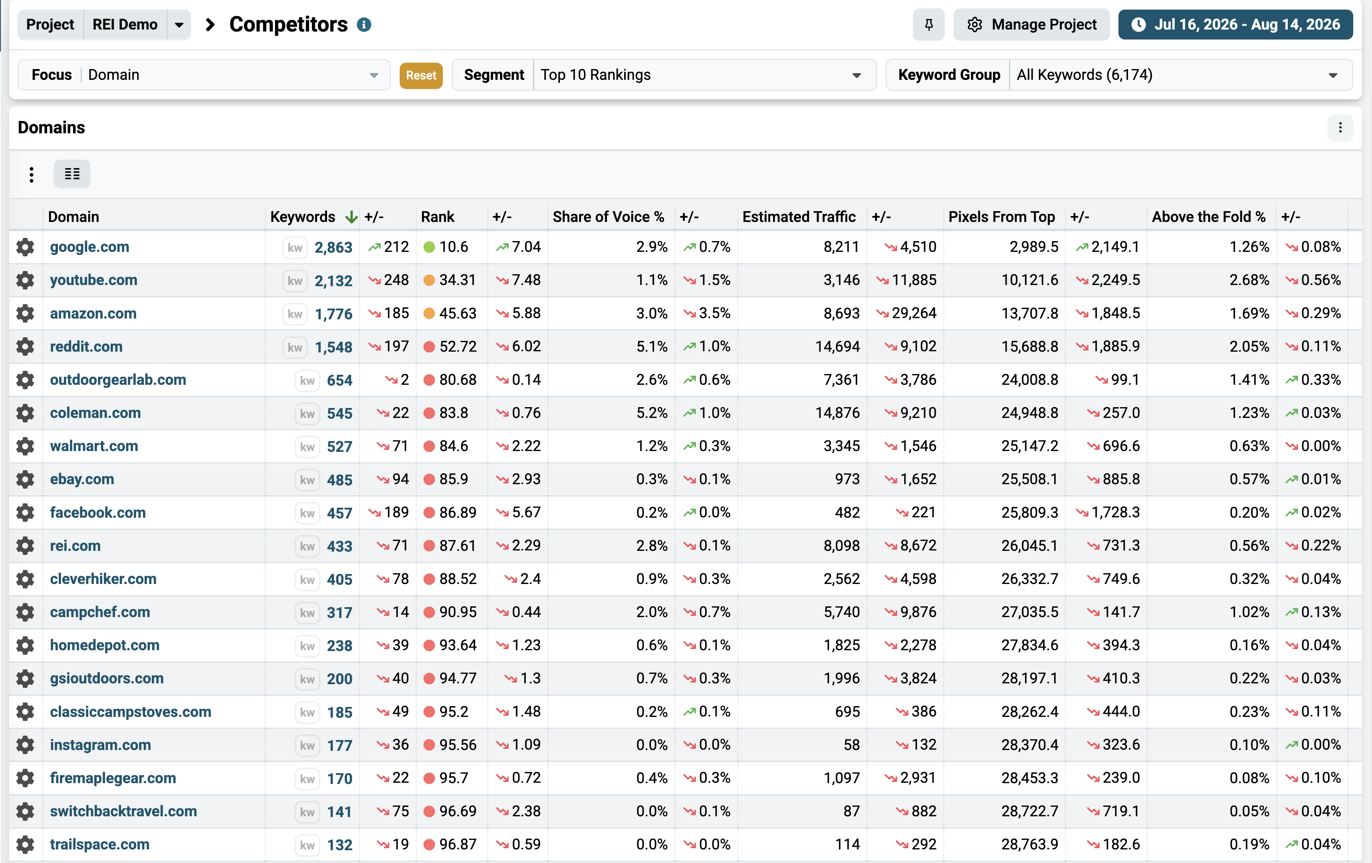Open gear settings for ebay.com row
The width and height of the screenshot is (1372, 863).
[x=25, y=480]
